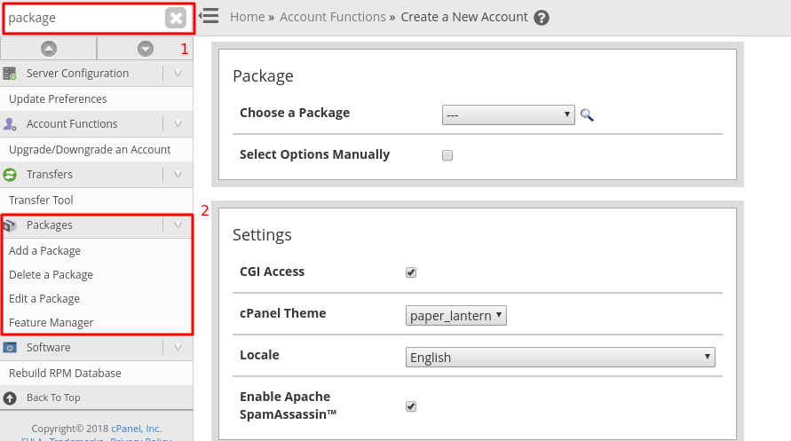Open the Transfer Tool
The image size is (791, 441).
coord(41,200)
